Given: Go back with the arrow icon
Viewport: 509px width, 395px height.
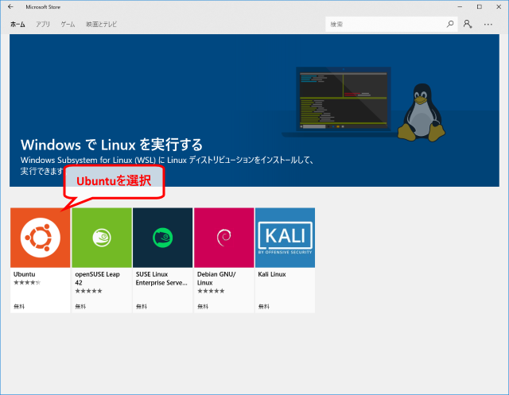Looking at the screenshot, I should [10, 7].
